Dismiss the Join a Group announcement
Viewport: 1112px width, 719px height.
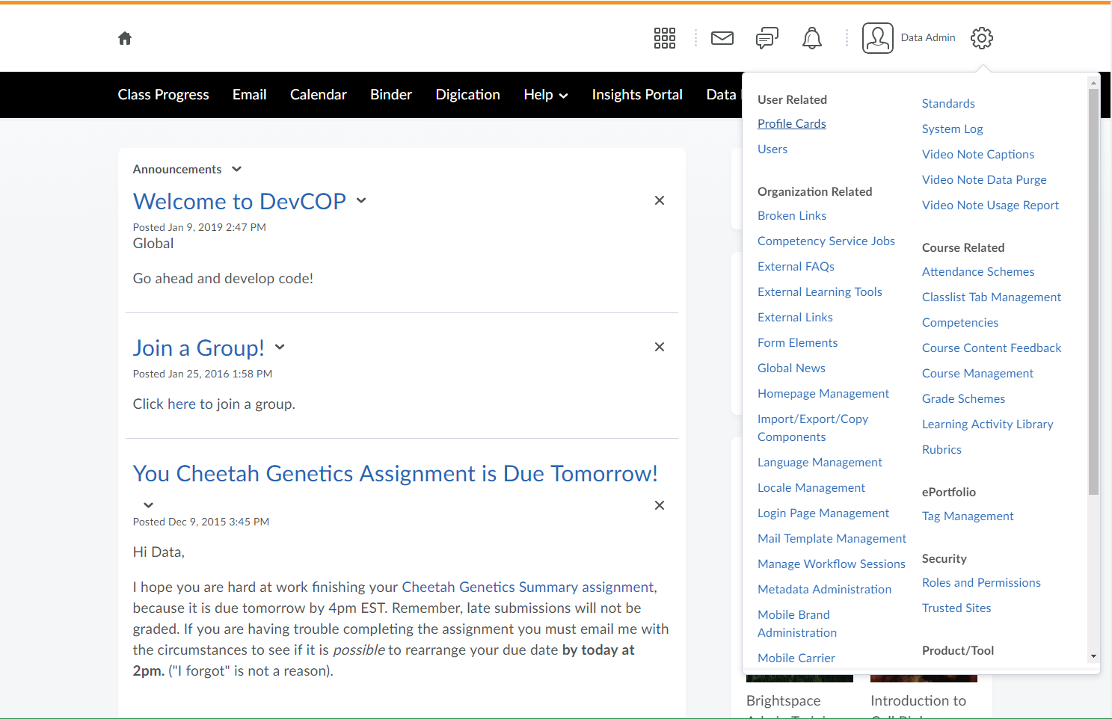[659, 347]
